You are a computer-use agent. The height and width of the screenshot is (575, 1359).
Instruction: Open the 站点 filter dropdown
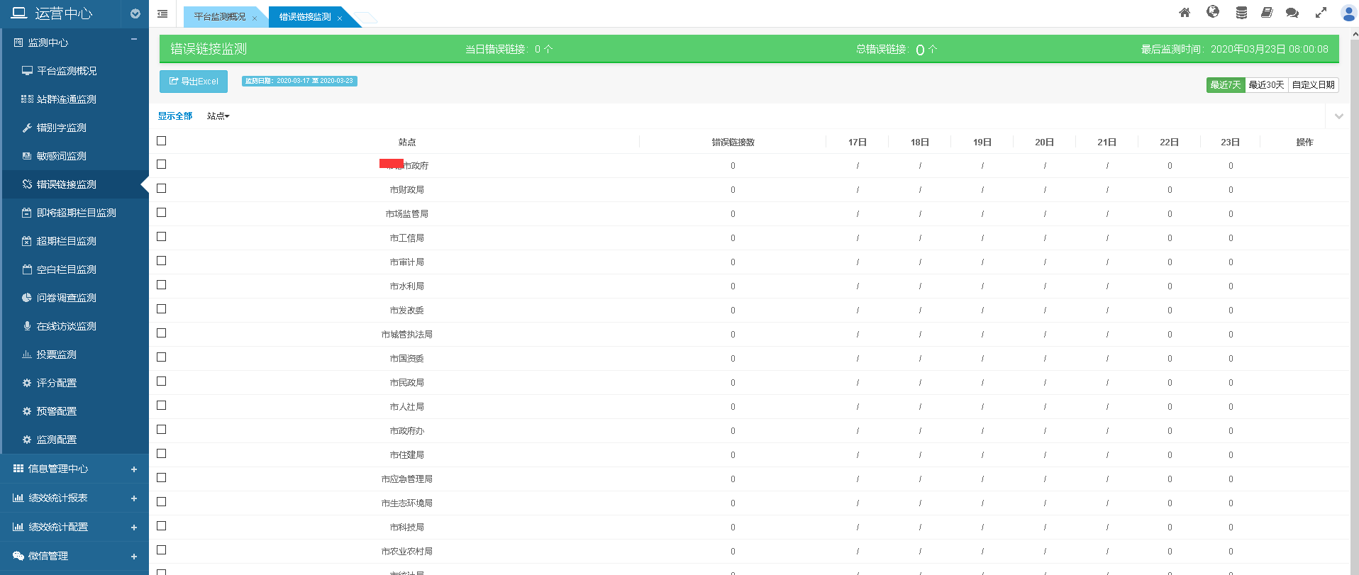pyautogui.click(x=218, y=116)
